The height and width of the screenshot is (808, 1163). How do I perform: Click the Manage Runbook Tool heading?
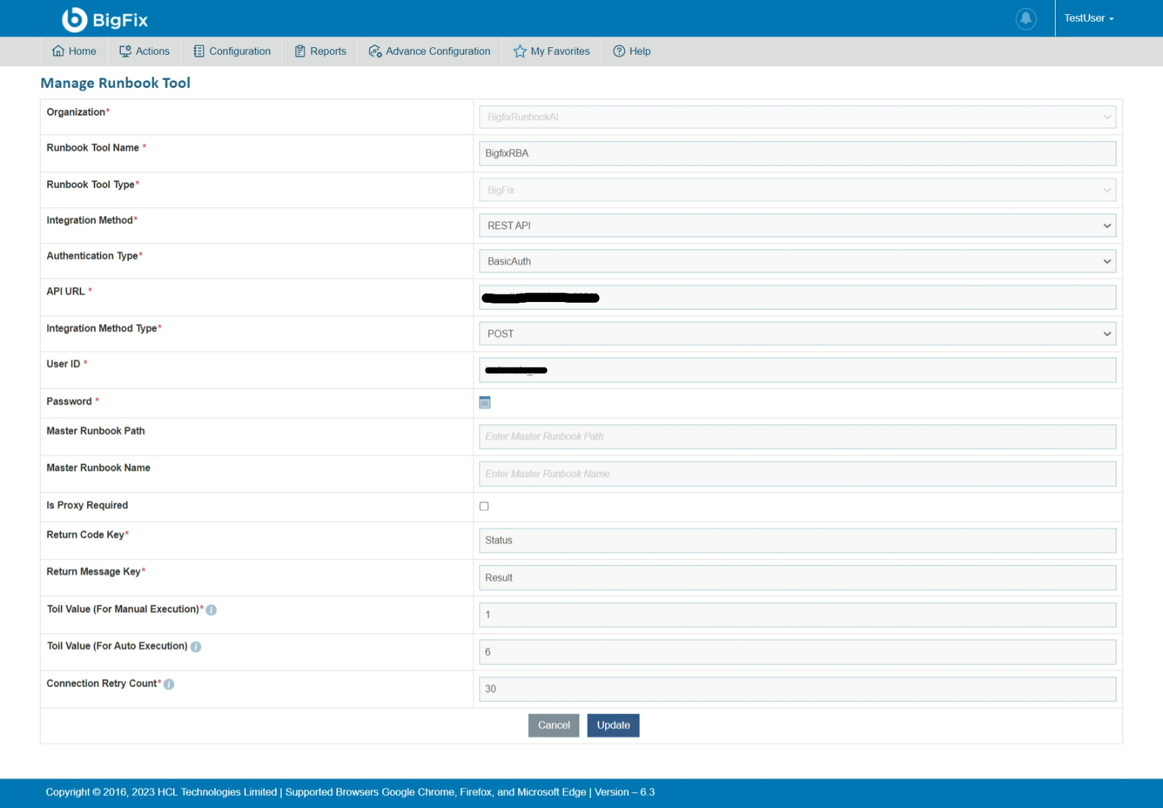click(115, 83)
